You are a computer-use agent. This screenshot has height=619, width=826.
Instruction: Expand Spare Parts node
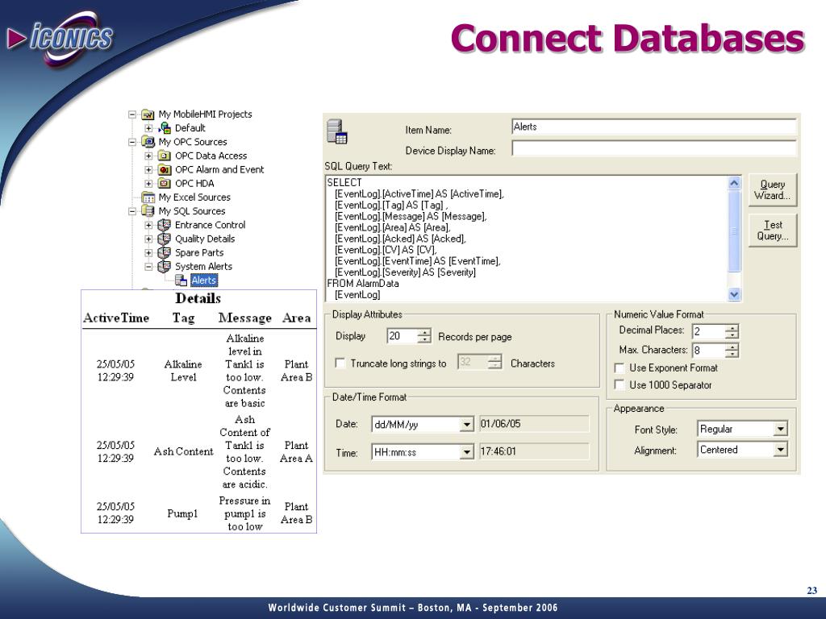(x=148, y=252)
